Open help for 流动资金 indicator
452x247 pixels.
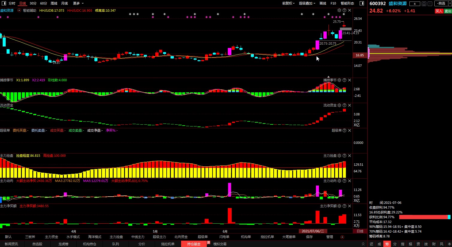coord(344,105)
